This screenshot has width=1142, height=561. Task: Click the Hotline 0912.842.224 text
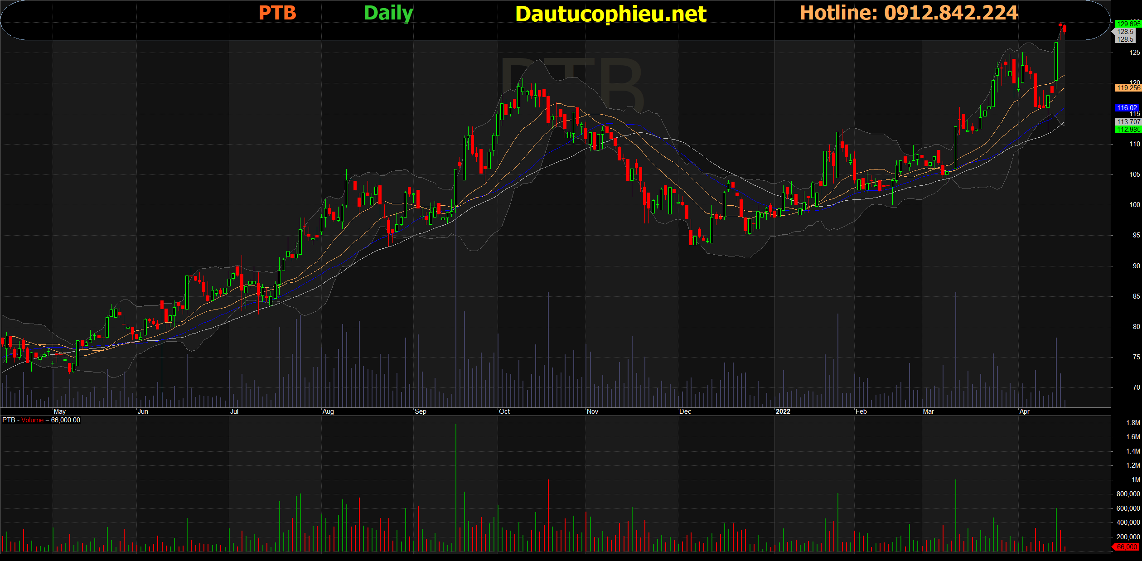[909, 13]
